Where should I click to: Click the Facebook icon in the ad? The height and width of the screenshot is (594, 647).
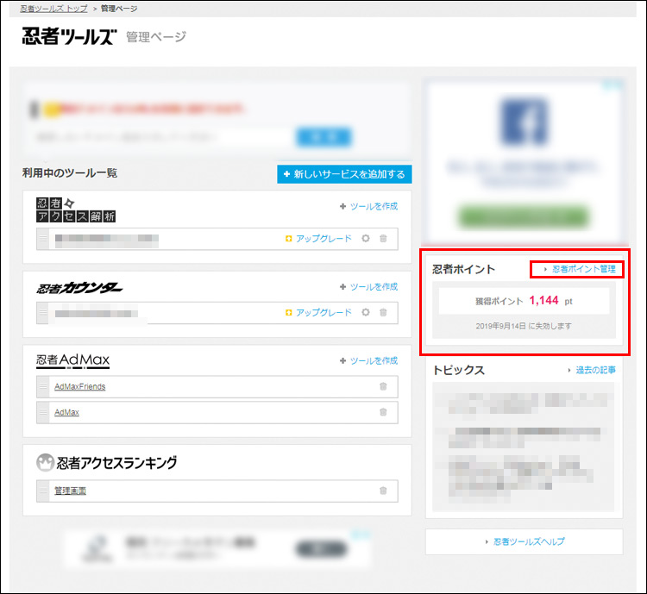point(524,121)
